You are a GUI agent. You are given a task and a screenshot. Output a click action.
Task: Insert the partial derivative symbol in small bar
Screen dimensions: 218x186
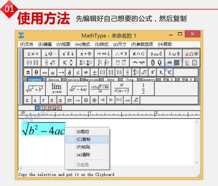pyautogui.click(x=69, y=73)
